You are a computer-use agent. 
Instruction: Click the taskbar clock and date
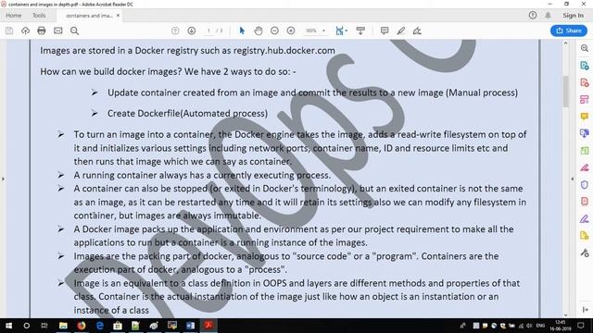coord(560,326)
